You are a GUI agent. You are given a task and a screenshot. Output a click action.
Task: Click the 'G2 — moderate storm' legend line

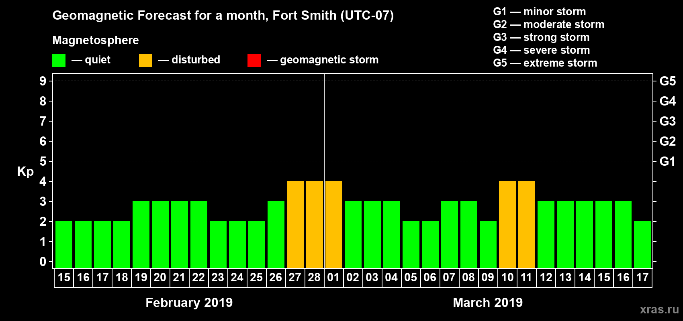point(549,24)
